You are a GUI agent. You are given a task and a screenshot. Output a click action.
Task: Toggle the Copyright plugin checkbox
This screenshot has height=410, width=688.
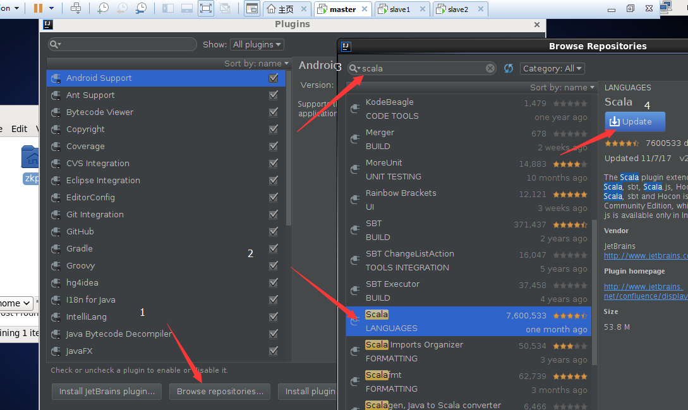[x=274, y=129]
